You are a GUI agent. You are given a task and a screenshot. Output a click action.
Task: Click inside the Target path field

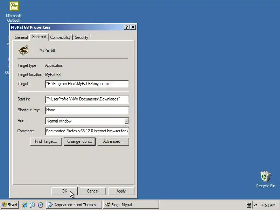click(x=87, y=84)
